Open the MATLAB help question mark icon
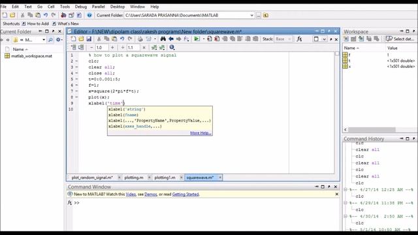Viewport: 418px width, 235px height. pos(89,15)
